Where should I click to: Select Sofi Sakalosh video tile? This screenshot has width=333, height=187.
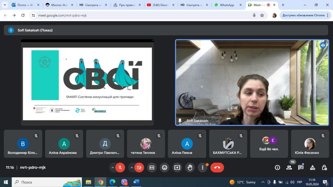252,82
